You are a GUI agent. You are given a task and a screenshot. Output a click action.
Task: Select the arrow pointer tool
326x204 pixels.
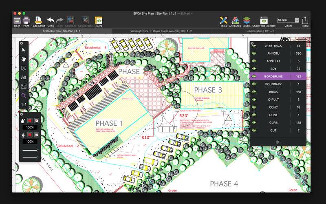(24, 50)
